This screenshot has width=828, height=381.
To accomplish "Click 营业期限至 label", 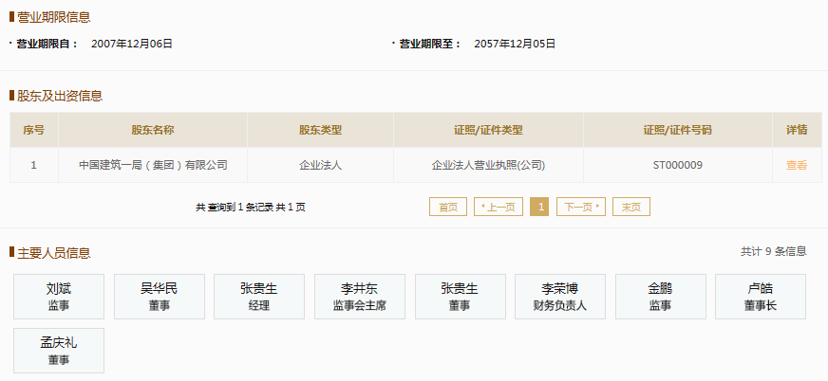I will tap(430, 44).
